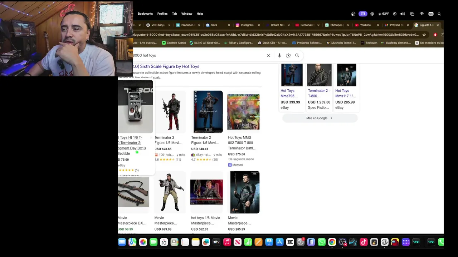Viewport: 458px width, 257px height.
Task: Open Calendar from the Dock
Action: [x=164, y=242]
